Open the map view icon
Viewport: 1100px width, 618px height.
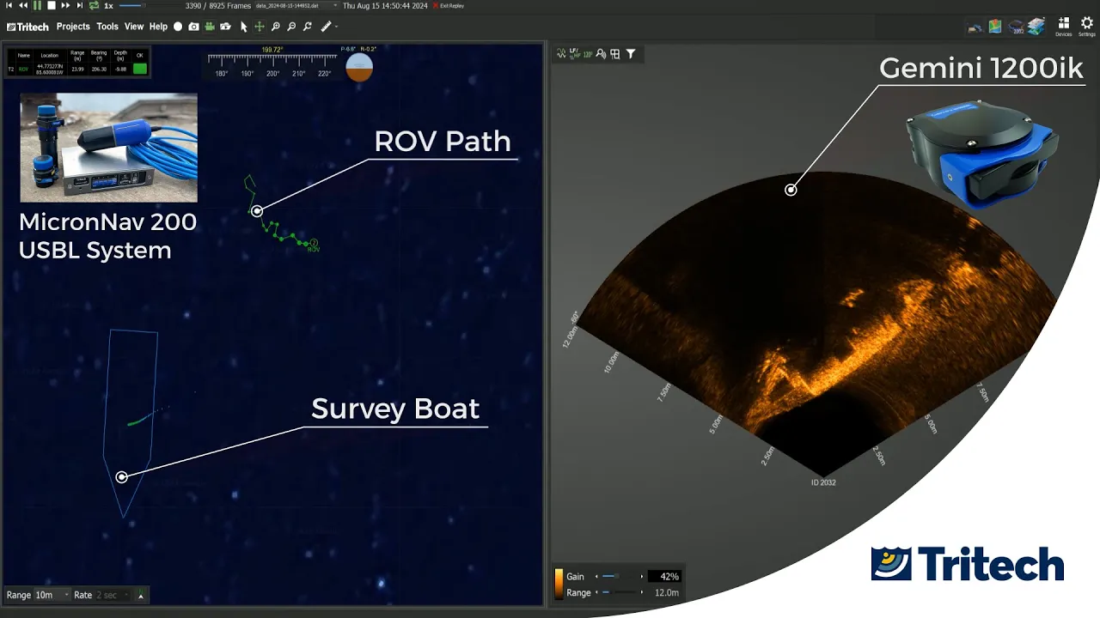(x=995, y=27)
